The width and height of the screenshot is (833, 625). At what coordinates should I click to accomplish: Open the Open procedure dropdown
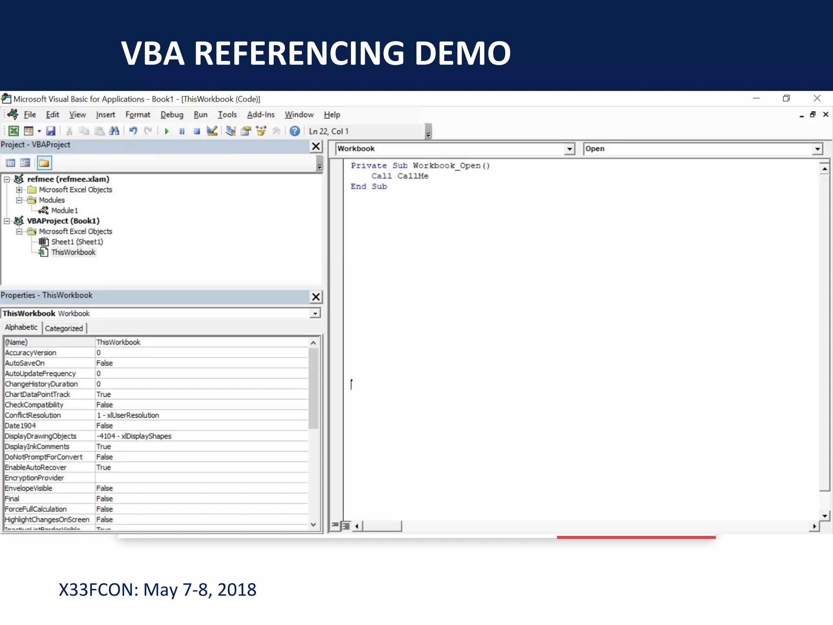pos(818,149)
